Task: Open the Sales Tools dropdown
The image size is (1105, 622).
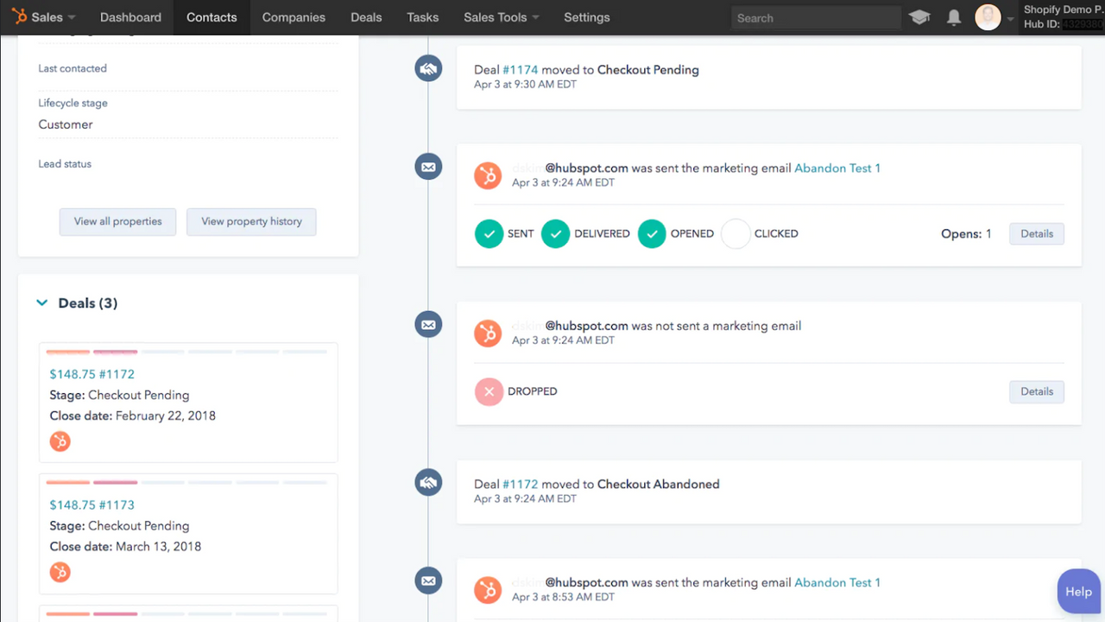Action: [x=501, y=16]
